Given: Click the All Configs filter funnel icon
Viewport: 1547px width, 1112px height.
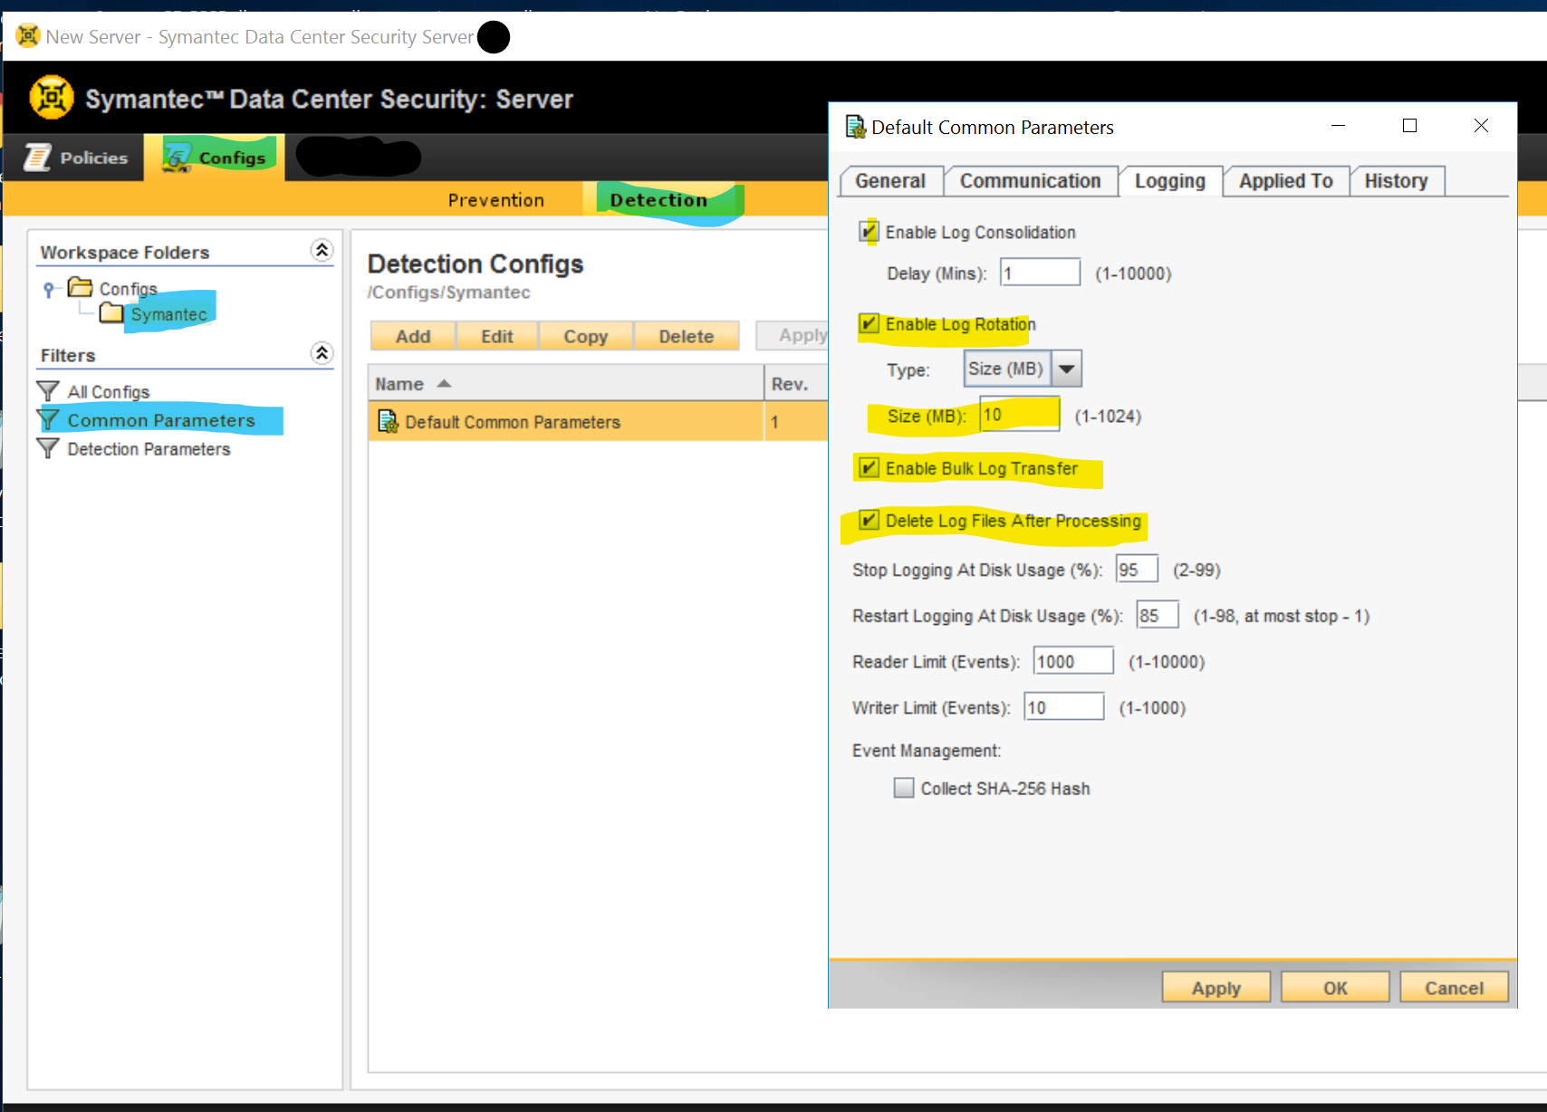Looking at the screenshot, I should (48, 391).
